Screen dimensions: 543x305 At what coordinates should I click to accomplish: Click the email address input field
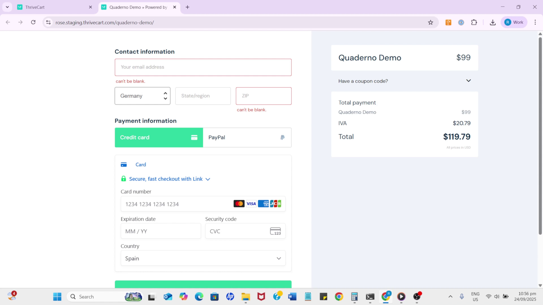pyautogui.click(x=203, y=67)
